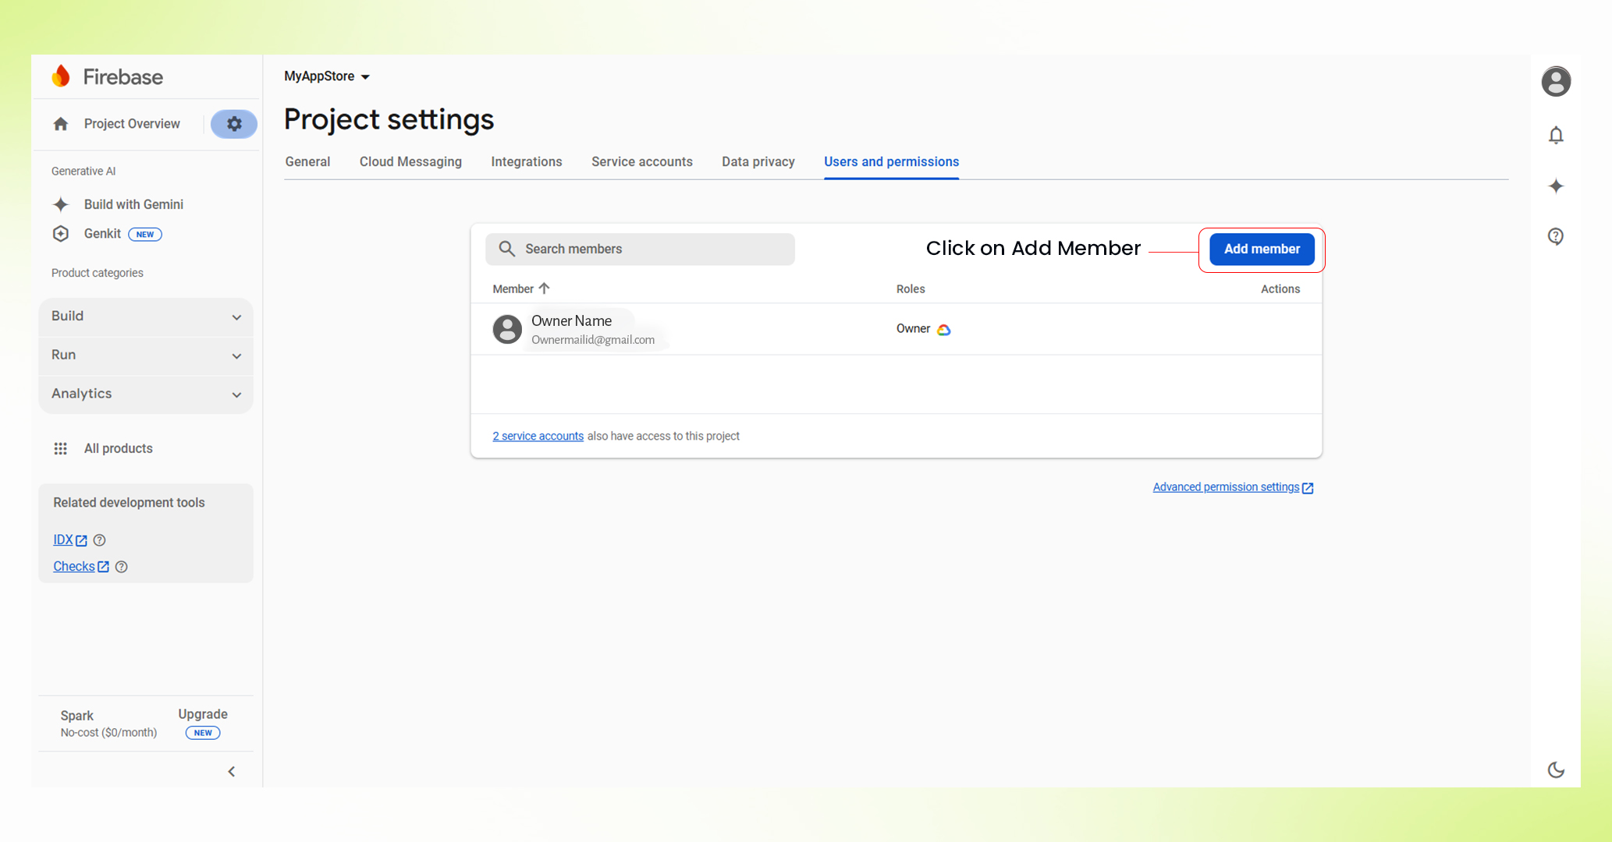The height and width of the screenshot is (842, 1612).
Task: Open Advanced permission settings link
Action: point(1227,486)
